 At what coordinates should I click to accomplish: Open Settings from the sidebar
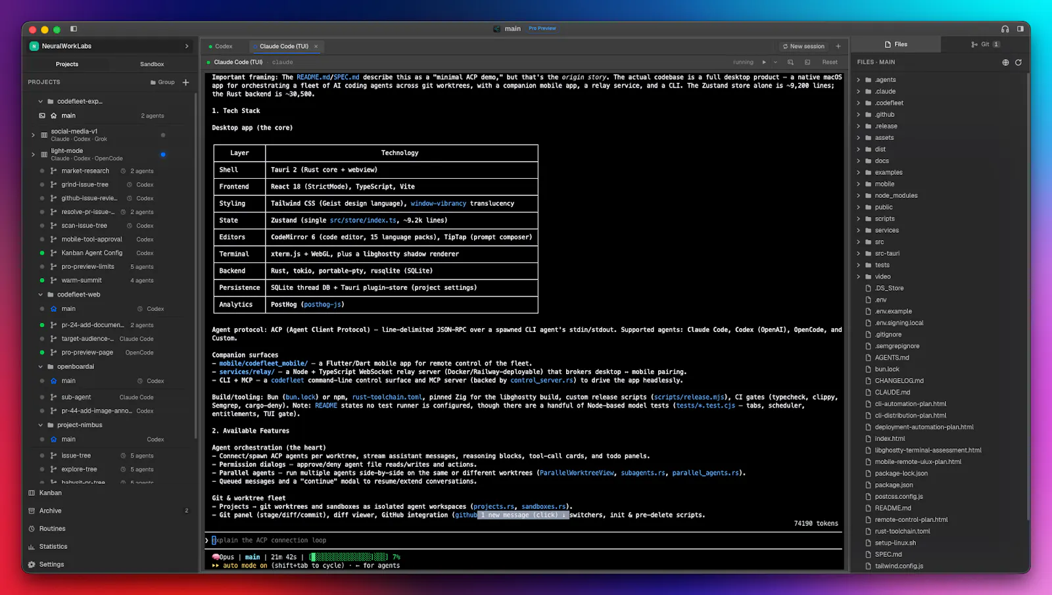[x=51, y=565]
